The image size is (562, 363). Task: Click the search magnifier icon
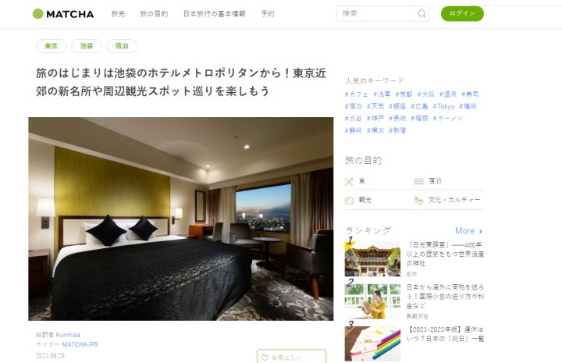(421, 13)
